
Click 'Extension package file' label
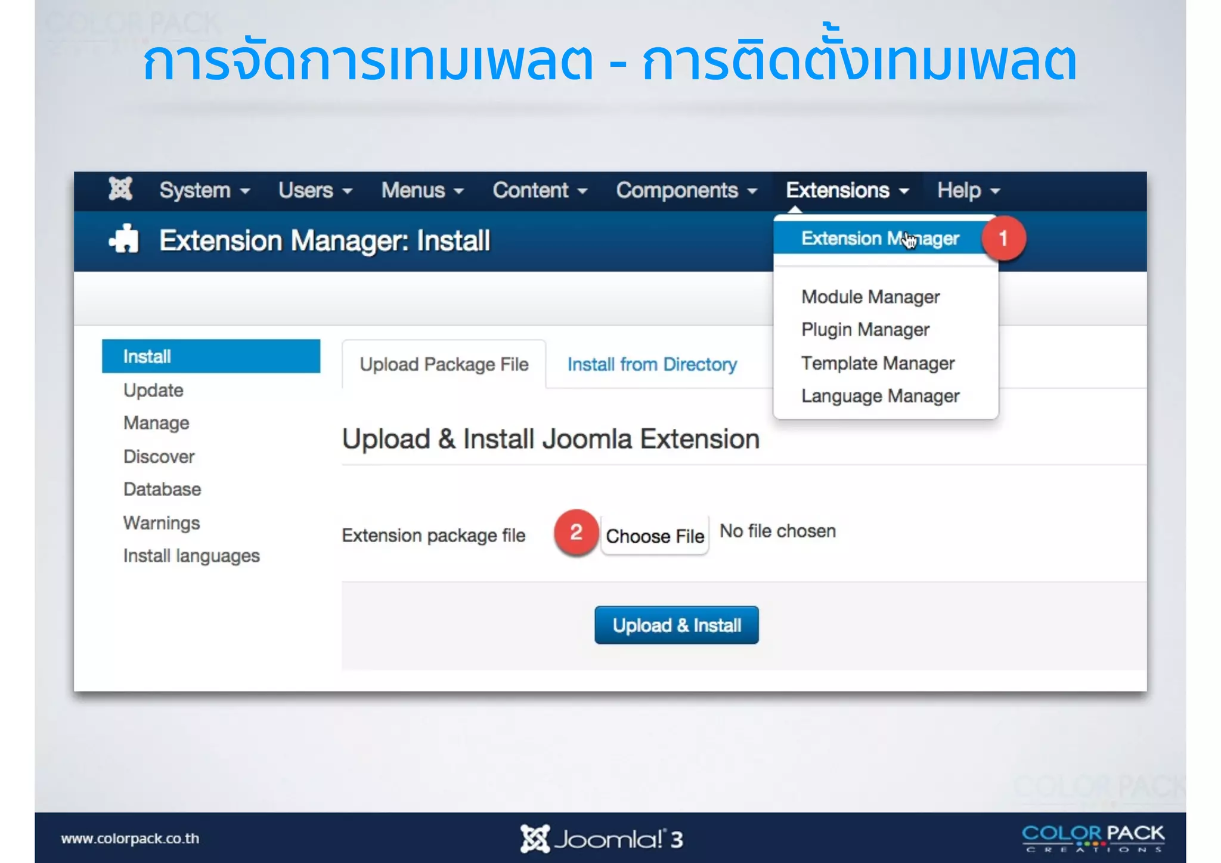click(x=433, y=536)
